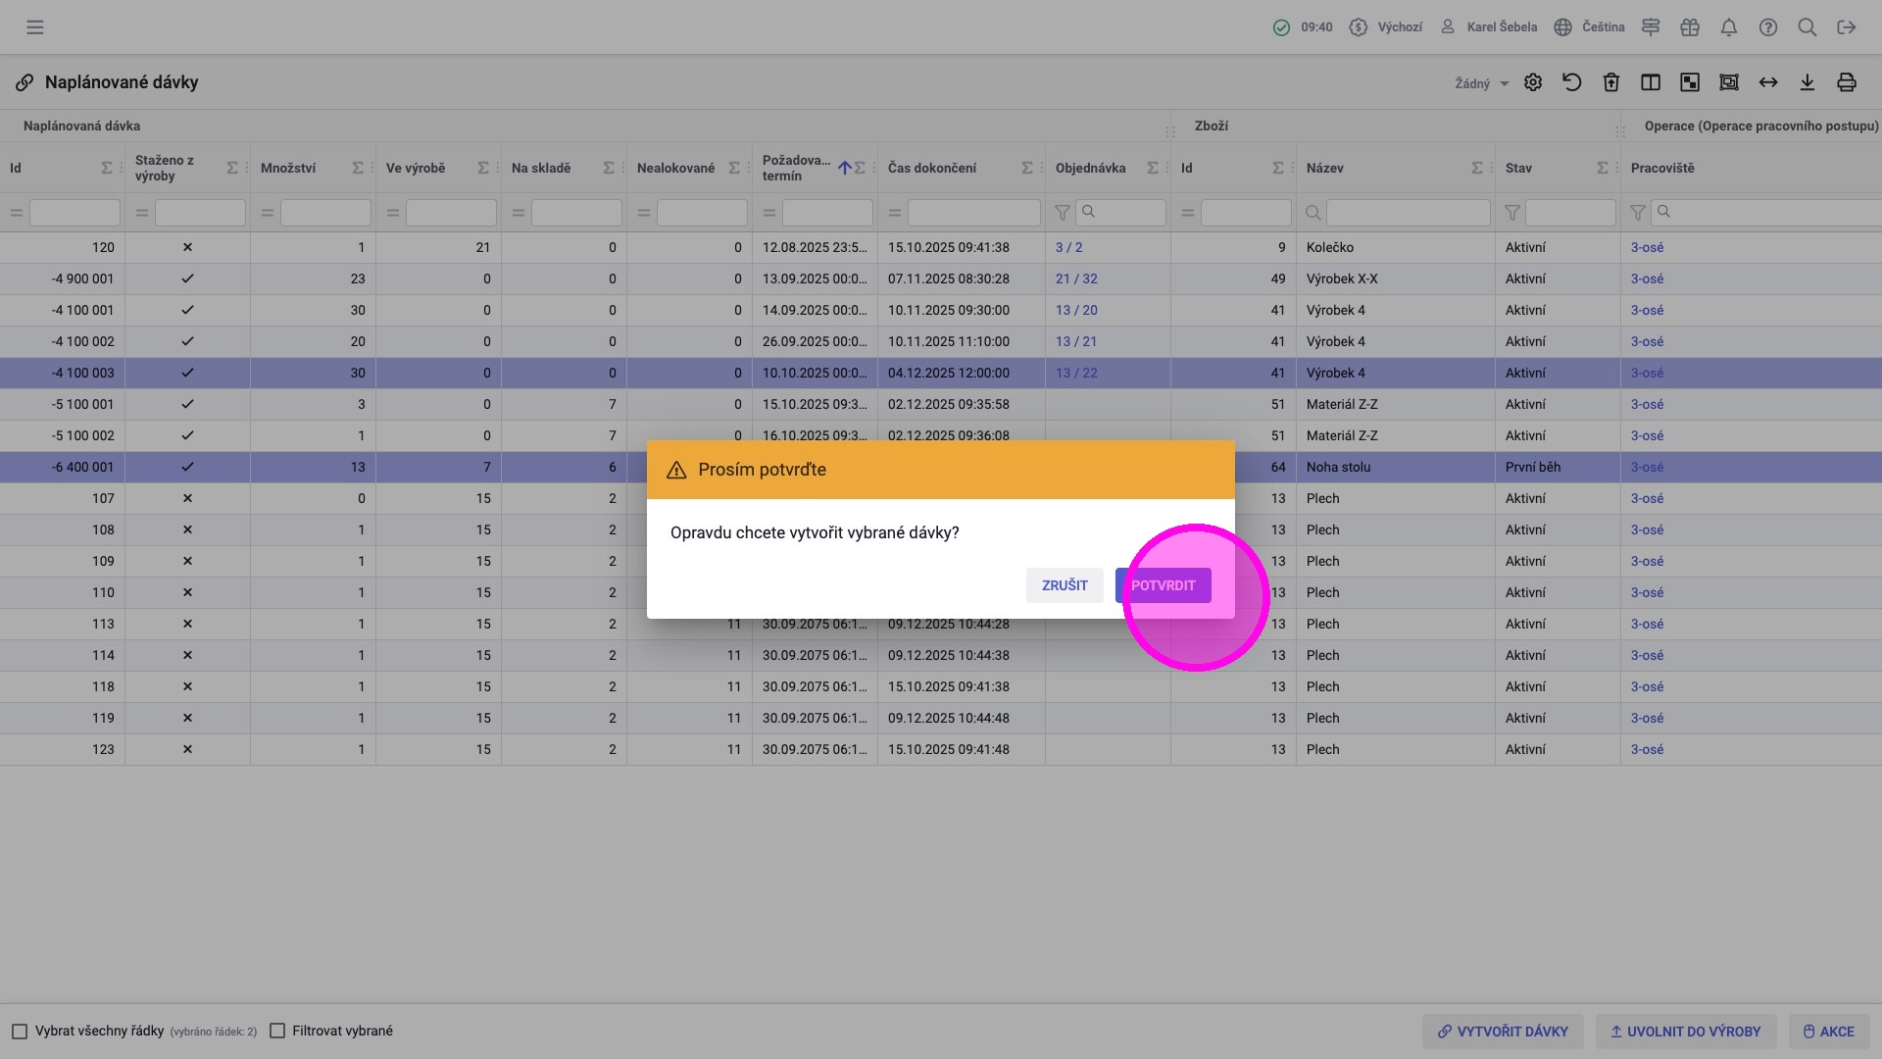Enable 'Filtrovat vybrané' checkbox
1882x1059 pixels.
(x=277, y=1032)
